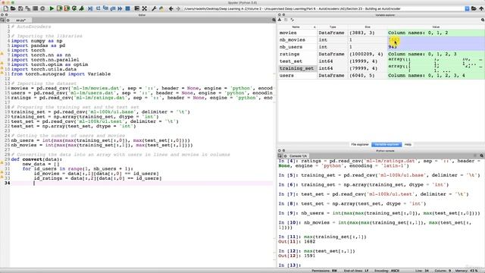485x273 pixels.
Task: Click on the 'def convert(data):' line
Action: [x=36, y=159]
